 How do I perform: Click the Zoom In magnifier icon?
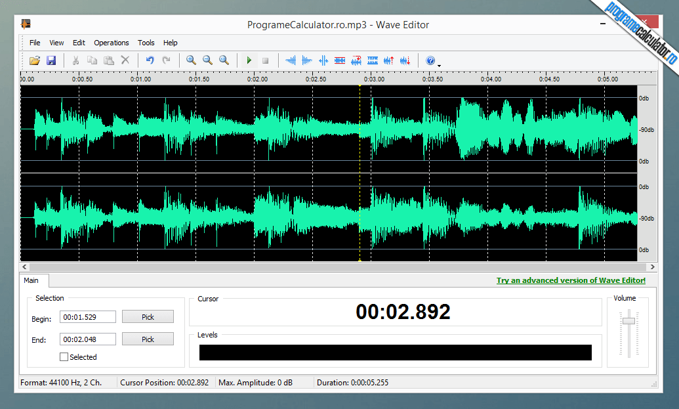pyautogui.click(x=191, y=60)
